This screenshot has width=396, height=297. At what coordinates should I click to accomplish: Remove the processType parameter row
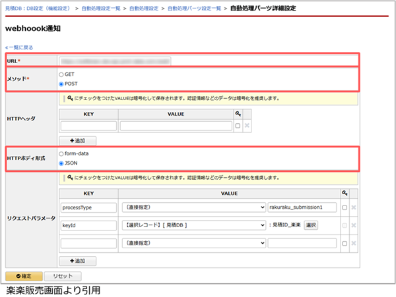tap(354, 207)
